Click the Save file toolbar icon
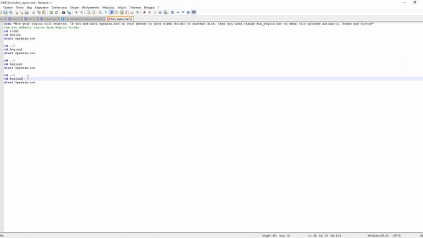This screenshot has height=238, width=423. (5, 13)
